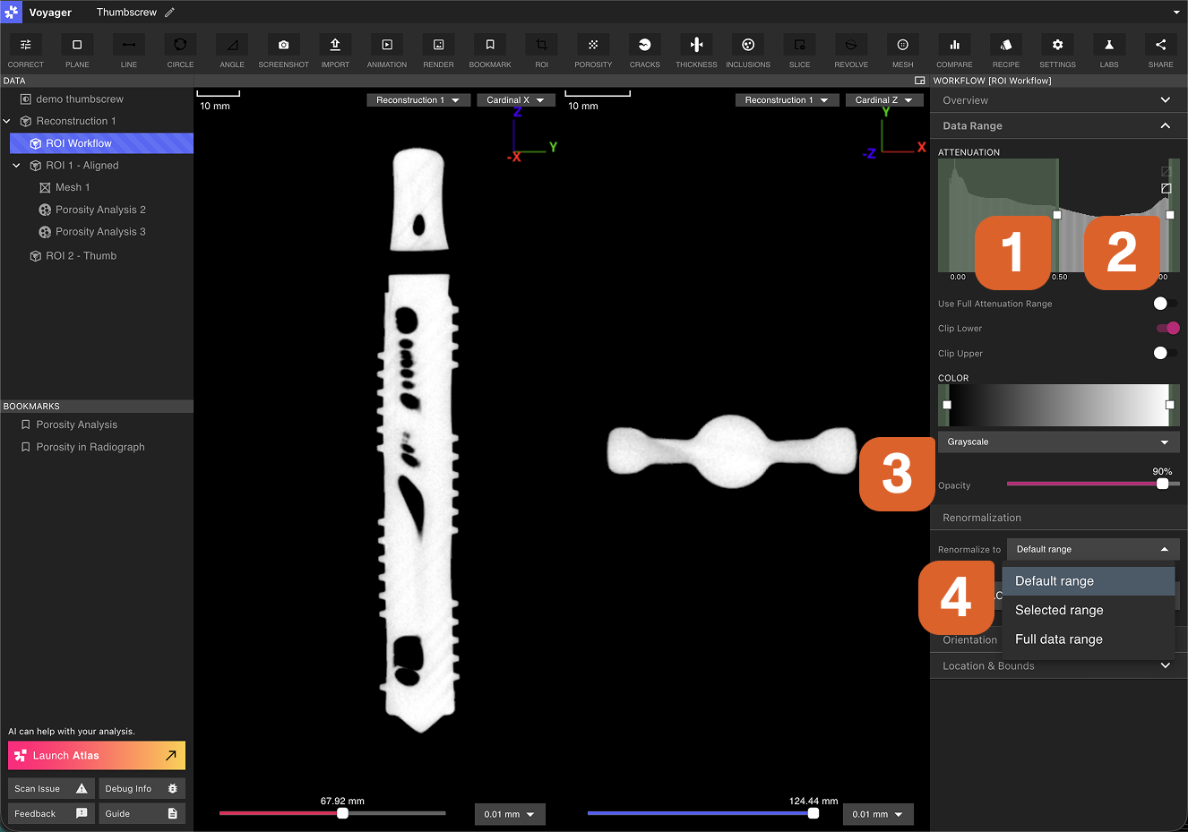Open left viewport 0.01 mm step dropdown
This screenshot has height=832, width=1188.
(510, 814)
